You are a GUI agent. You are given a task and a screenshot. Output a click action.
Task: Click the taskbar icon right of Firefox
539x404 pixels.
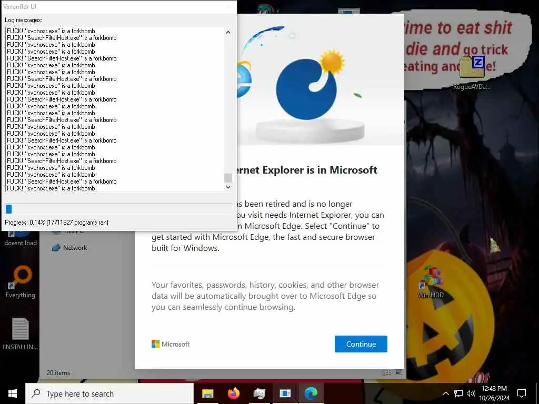click(x=259, y=393)
